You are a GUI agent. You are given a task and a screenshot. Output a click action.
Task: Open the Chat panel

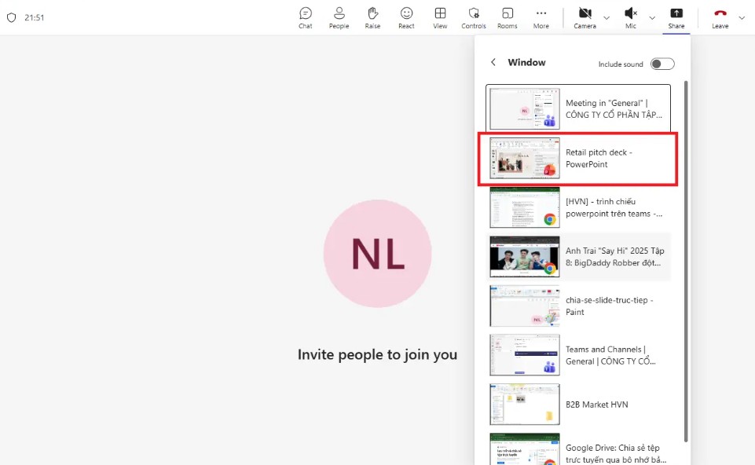(x=305, y=17)
